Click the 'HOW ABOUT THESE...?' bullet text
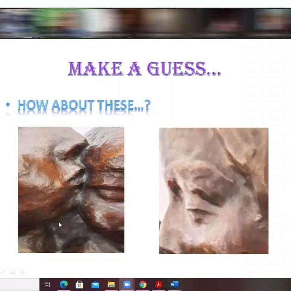Viewport: 291px width, 291px height. (x=84, y=106)
